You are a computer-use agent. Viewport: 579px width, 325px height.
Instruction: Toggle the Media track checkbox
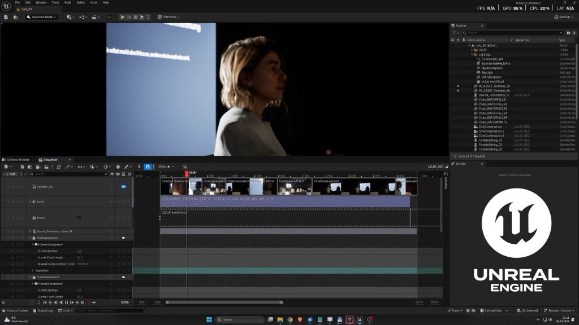point(79,218)
